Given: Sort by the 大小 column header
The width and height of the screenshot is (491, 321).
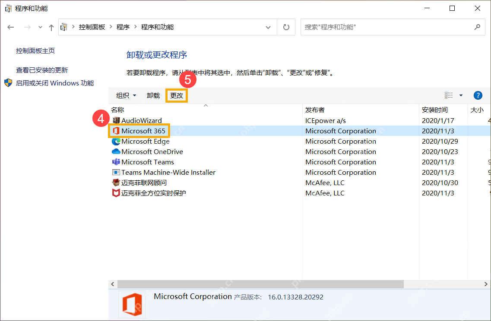Looking at the screenshot, I should pyautogui.click(x=477, y=110).
